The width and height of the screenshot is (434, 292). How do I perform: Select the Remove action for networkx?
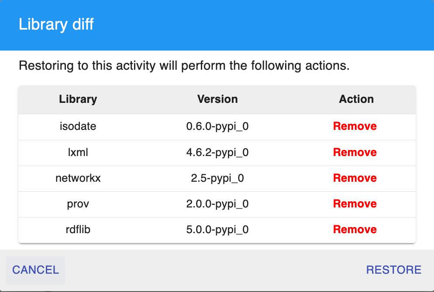coord(355,178)
